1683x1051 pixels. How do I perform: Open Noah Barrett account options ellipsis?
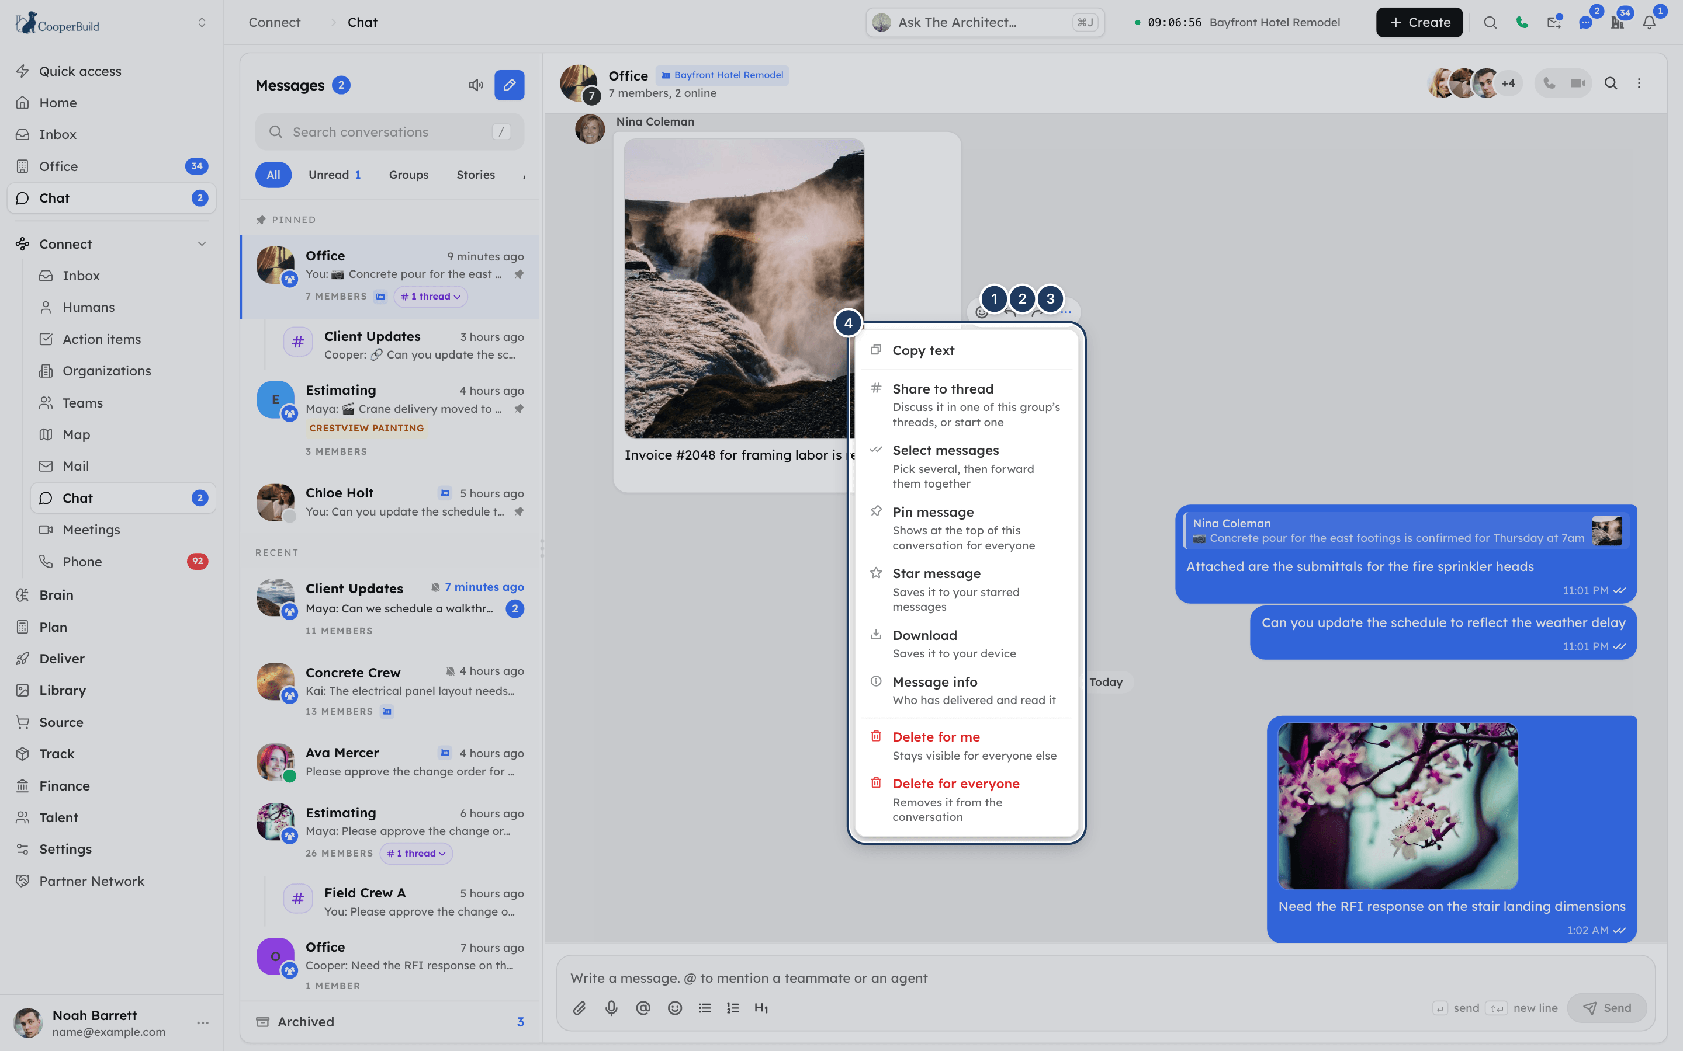(x=203, y=1022)
